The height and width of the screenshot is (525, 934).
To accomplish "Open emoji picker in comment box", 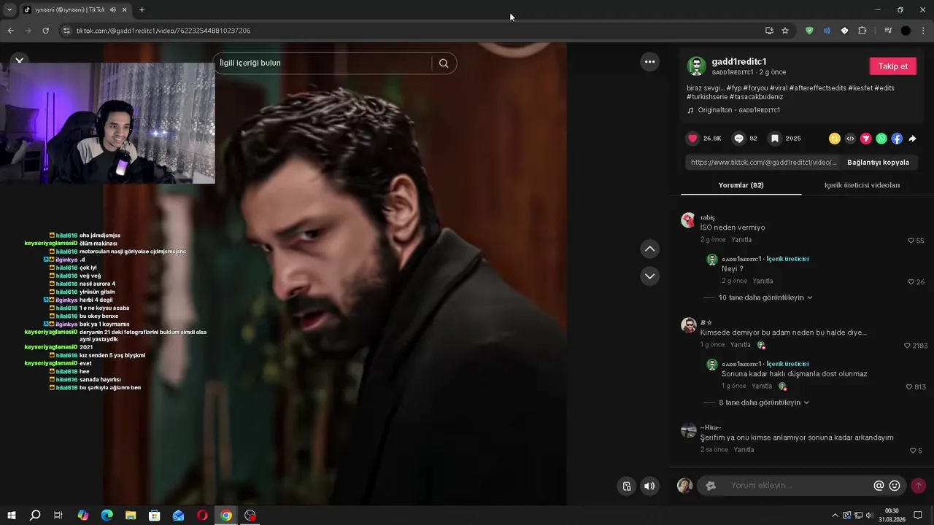I will pos(895,486).
